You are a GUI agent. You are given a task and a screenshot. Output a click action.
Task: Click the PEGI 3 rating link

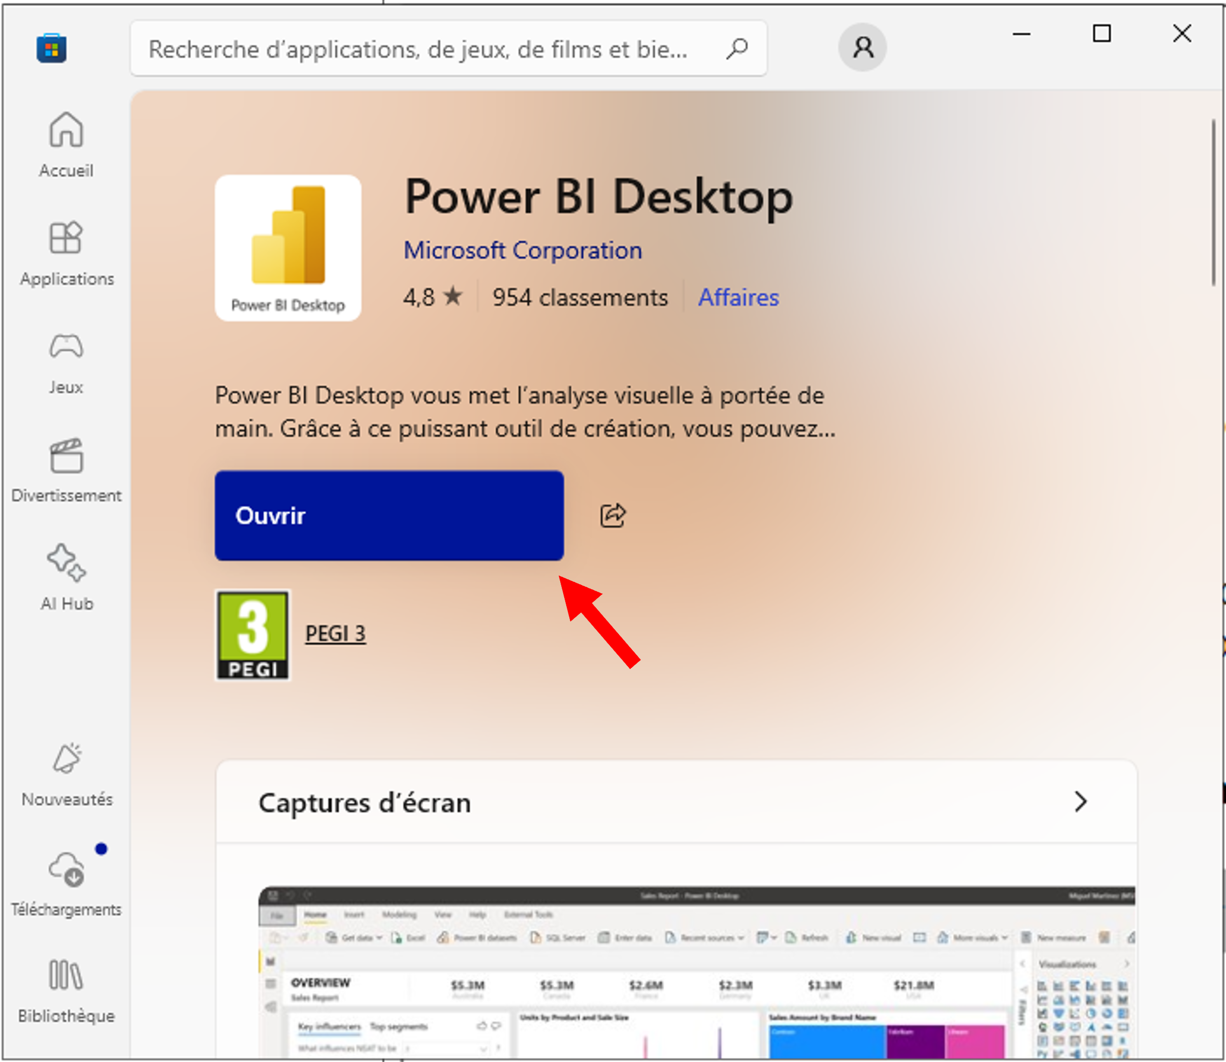tap(335, 633)
